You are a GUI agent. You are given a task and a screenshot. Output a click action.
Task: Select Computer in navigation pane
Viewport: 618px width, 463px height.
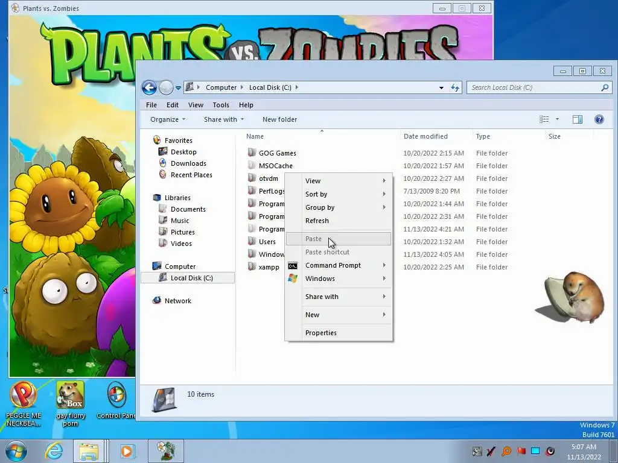click(180, 266)
